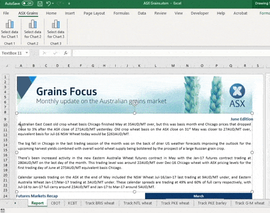Click Select data for Chart 1 icon
This screenshot has height=213, width=270.
(x=10, y=24)
